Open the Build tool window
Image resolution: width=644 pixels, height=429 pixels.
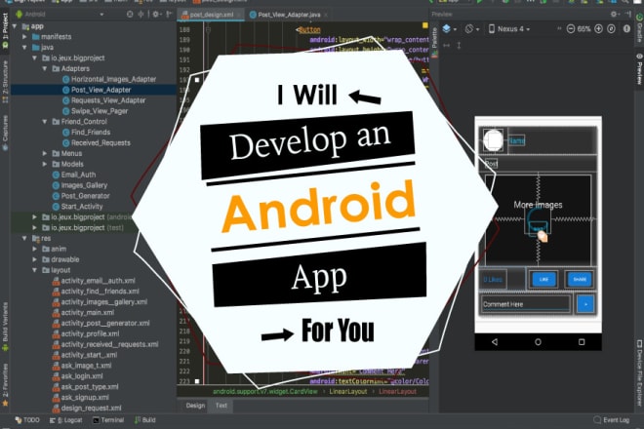click(145, 420)
